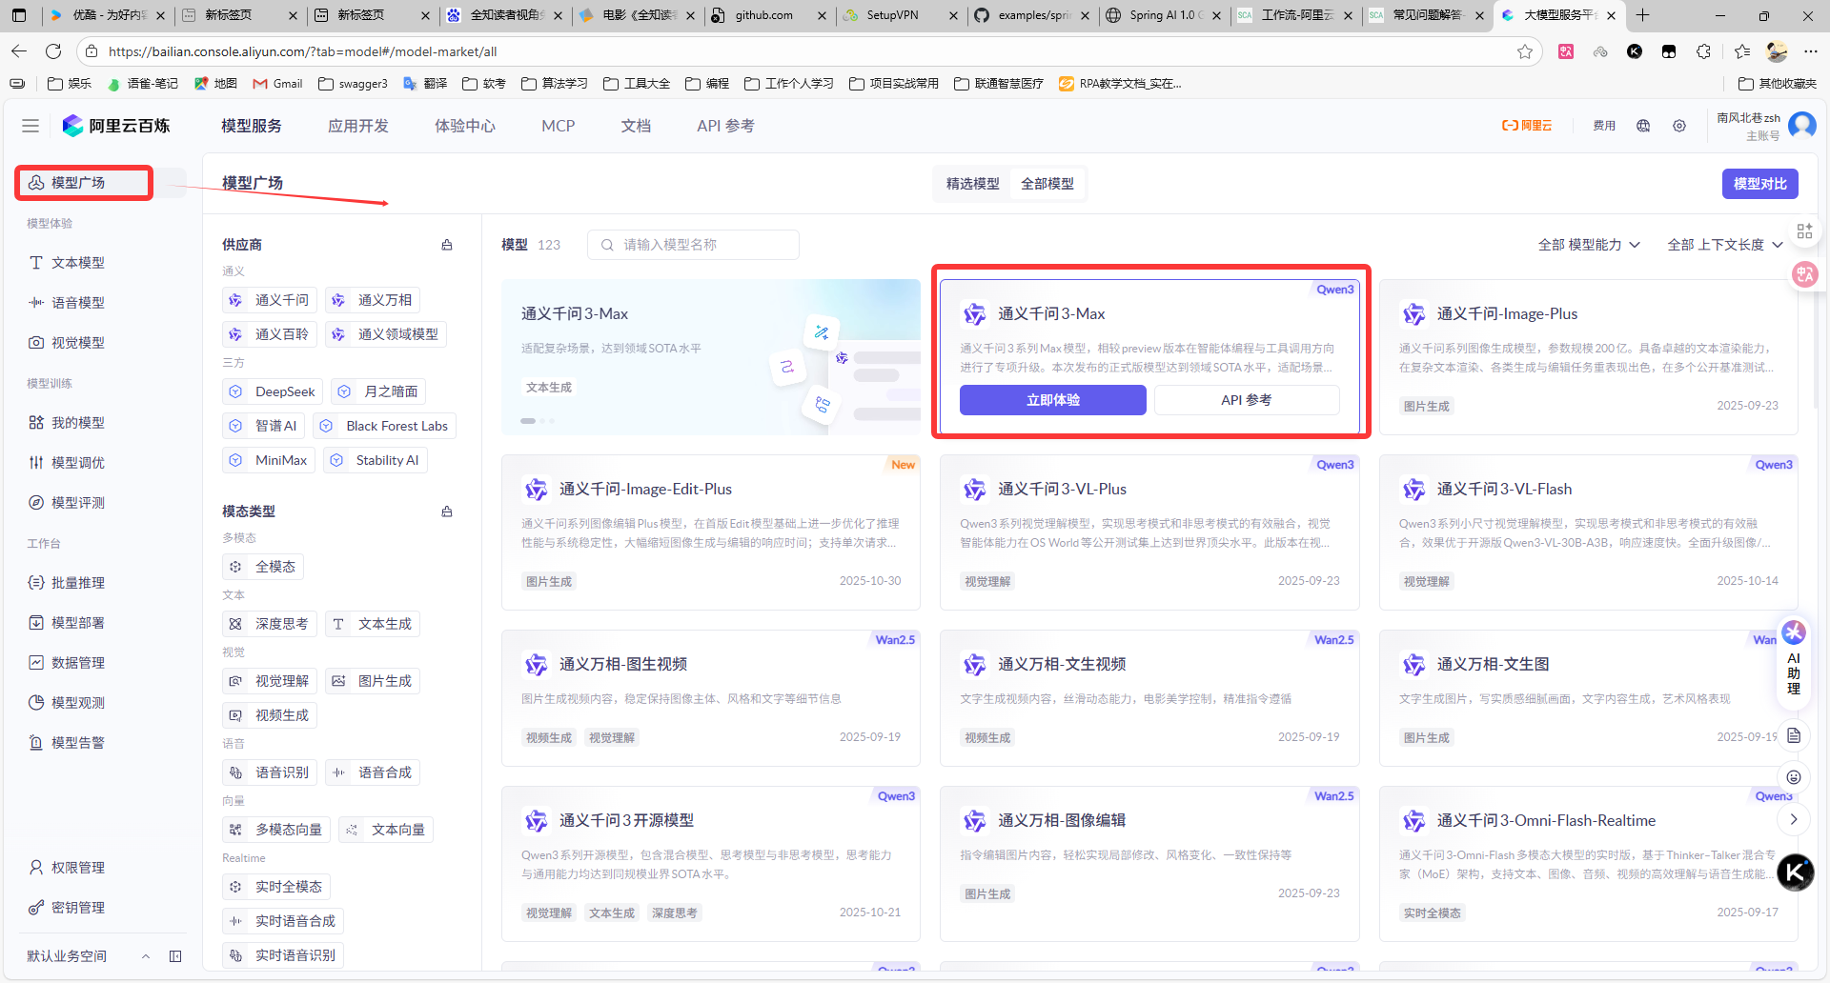The height and width of the screenshot is (983, 1830).
Task: Click 立即体验 on 通义千问3-Max card
Action: [1053, 400]
